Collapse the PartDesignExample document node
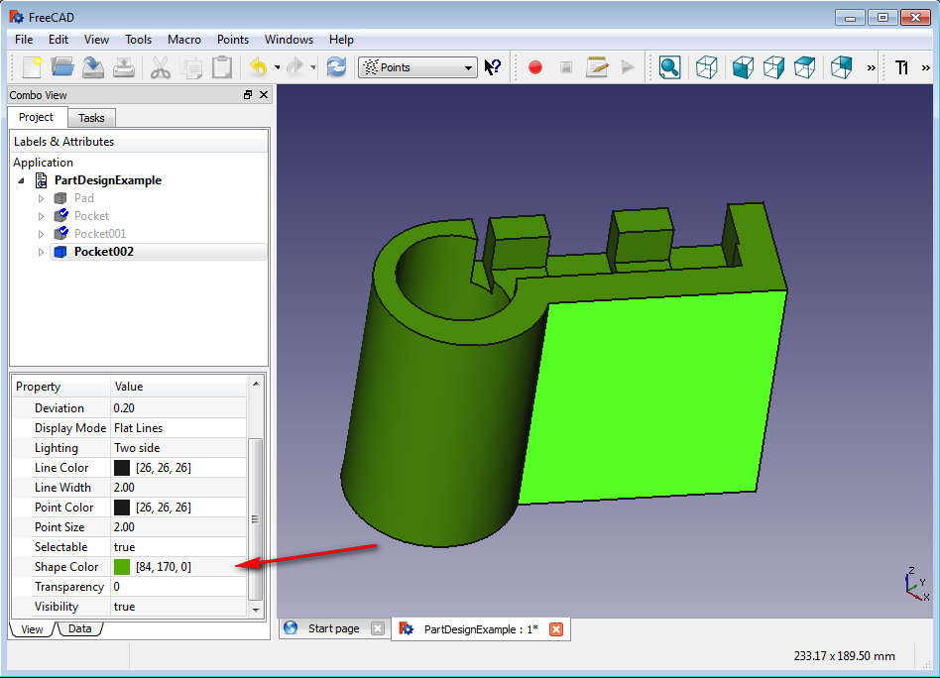 [x=22, y=180]
